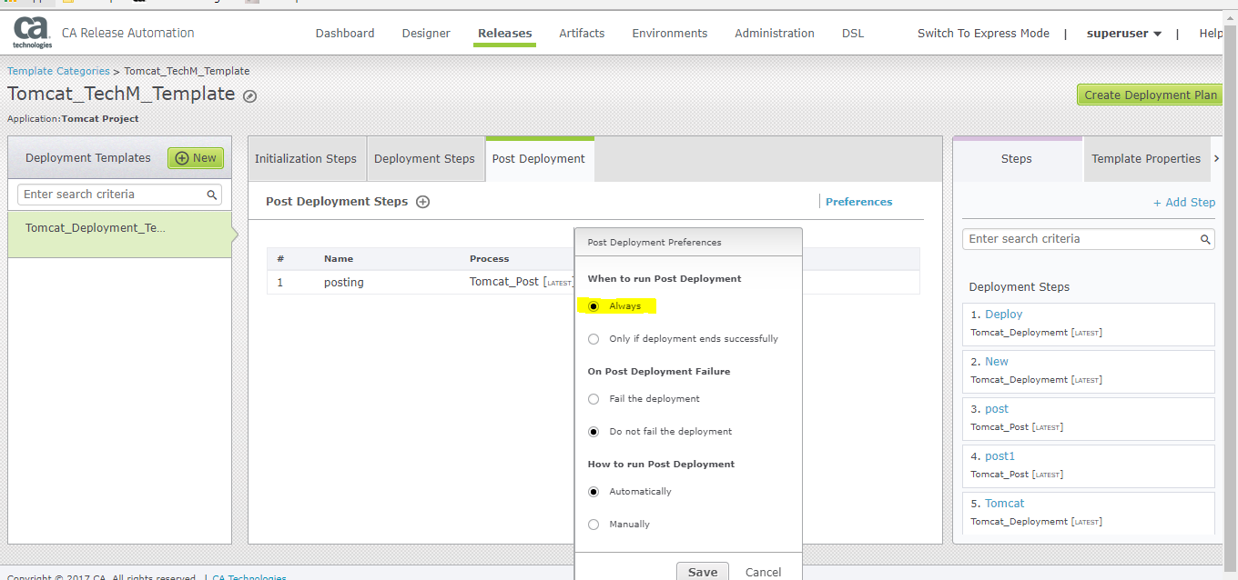The height and width of the screenshot is (580, 1238).
Task: Open the Artifacts menu
Action: [x=582, y=34]
